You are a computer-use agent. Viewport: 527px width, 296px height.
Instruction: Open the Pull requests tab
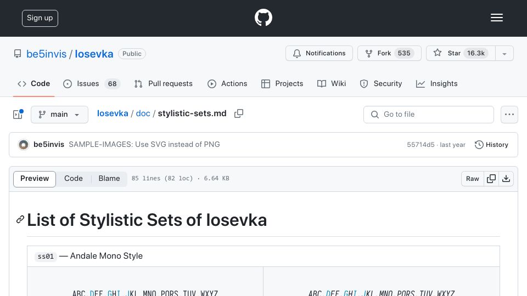click(164, 83)
